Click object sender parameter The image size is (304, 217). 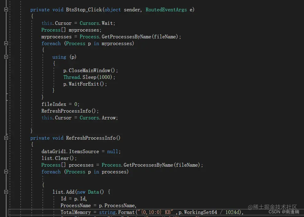[x=122, y=10]
